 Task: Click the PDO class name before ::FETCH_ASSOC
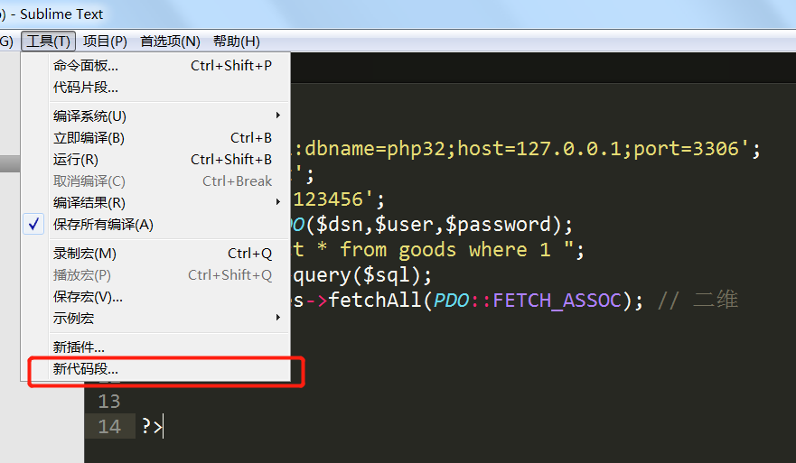tap(451, 301)
